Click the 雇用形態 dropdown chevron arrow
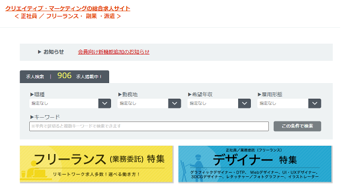Image resolution: width=341 pixels, height=190 pixels. pos(315,104)
